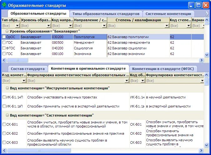Click lower grid scroll-up arrow
This screenshot has height=155, width=211.
click(x=207, y=75)
